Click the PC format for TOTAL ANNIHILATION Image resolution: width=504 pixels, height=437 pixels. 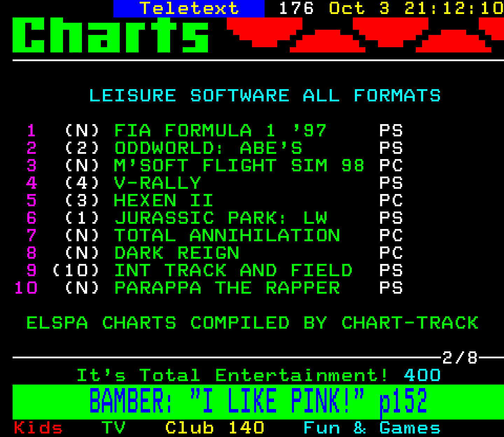[x=391, y=236]
